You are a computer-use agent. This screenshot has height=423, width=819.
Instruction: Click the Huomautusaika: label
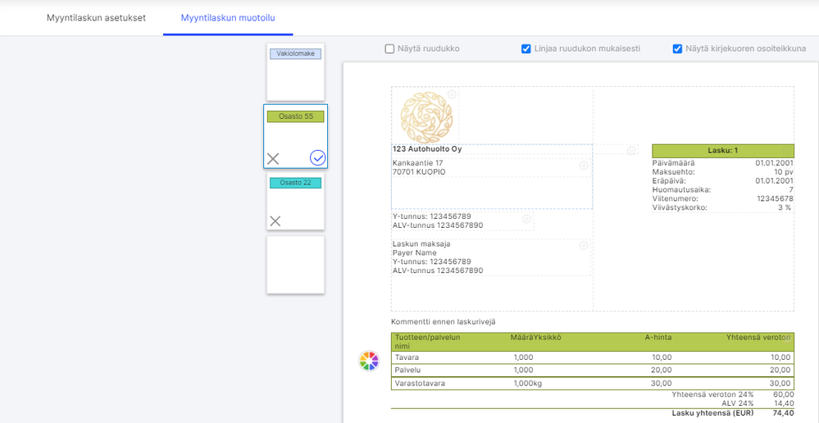(x=681, y=189)
